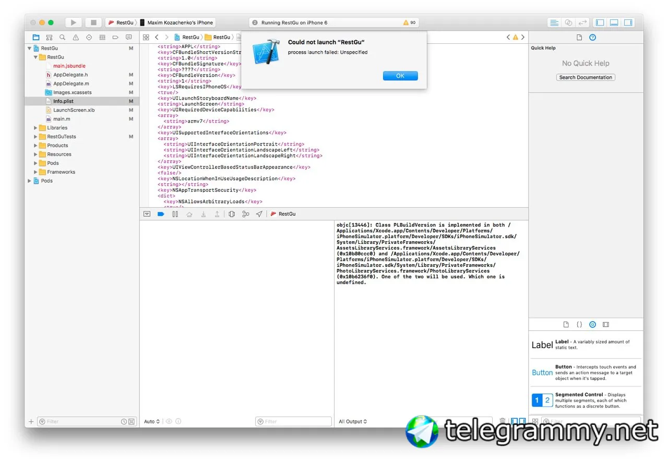The width and height of the screenshot is (668, 463).
Task: Select LaunchScreen.xib in the navigator
Action: [74, 110]
